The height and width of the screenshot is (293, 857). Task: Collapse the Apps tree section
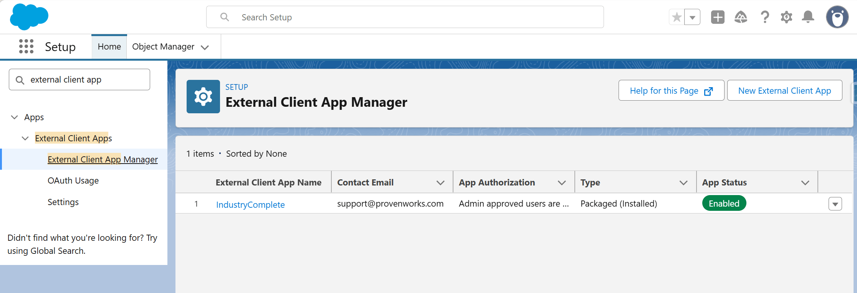(x=15, y=117)
